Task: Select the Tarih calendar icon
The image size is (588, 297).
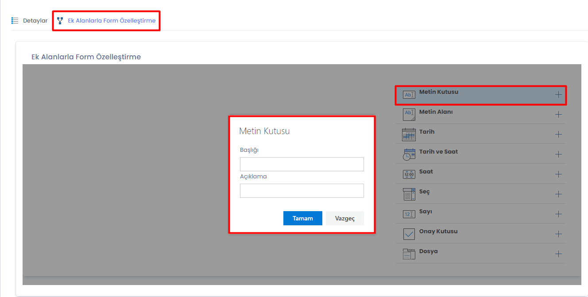Action: pyautogui.click(x=409, y=135)
